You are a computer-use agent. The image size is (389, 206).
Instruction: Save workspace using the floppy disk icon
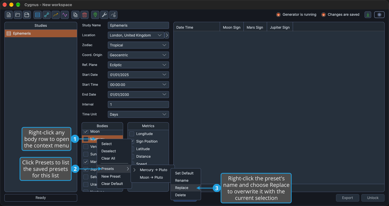[x=27, y=15]
